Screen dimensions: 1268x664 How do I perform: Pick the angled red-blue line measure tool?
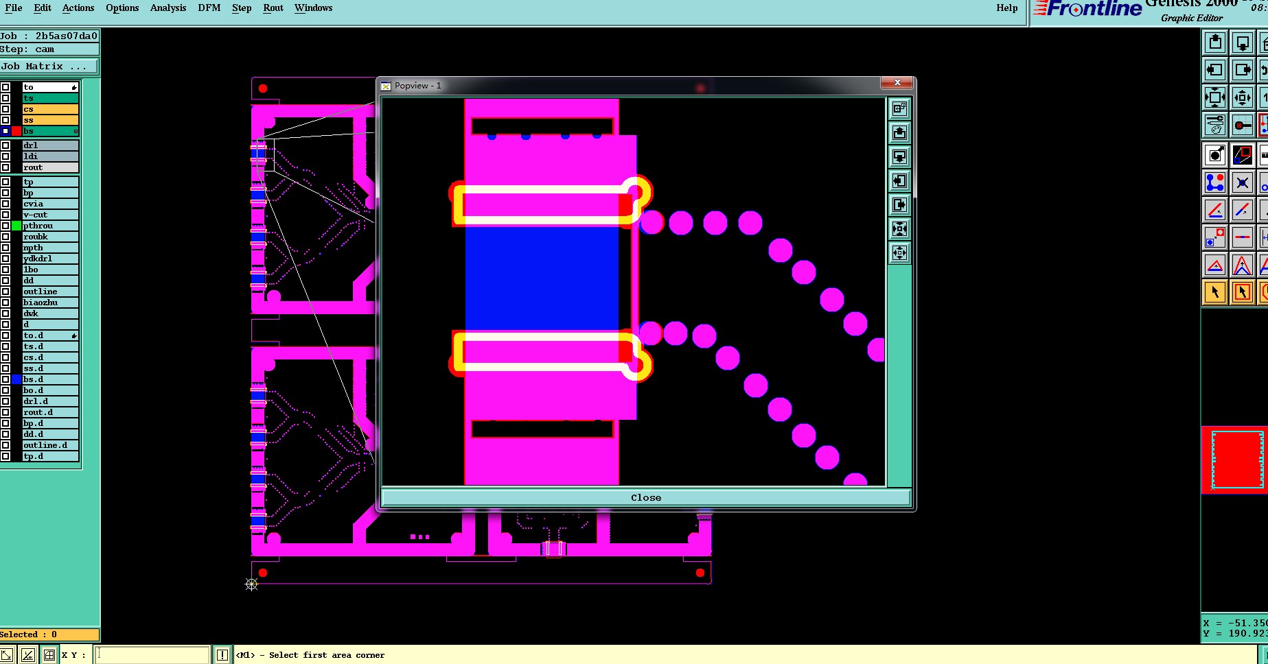(x=1215, y=210)
